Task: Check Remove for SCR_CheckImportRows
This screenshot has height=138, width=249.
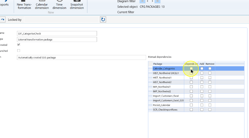Action: 210,109
